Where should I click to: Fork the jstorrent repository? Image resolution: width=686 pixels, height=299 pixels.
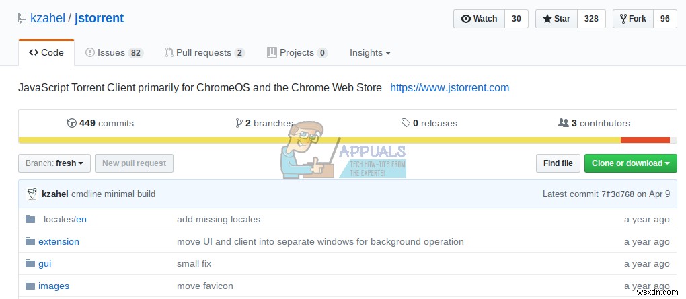click(633, 19)
